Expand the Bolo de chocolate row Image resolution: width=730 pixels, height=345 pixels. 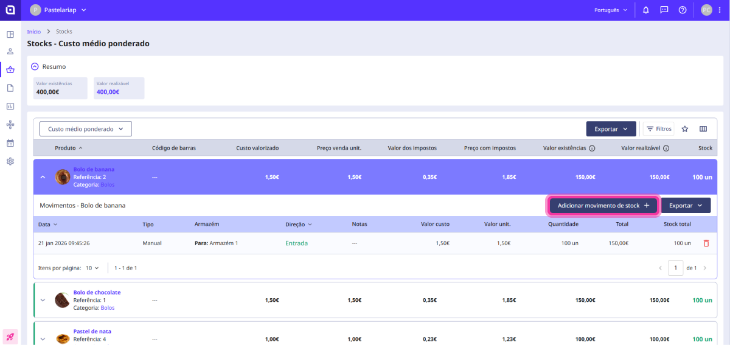coord(43,300)
